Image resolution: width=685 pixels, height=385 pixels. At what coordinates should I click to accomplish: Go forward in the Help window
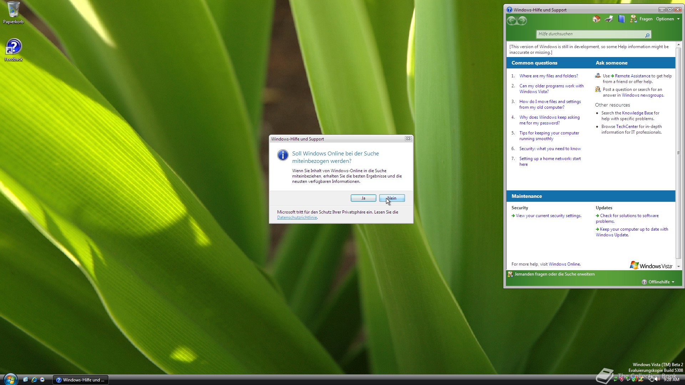[x=522, y=21]
